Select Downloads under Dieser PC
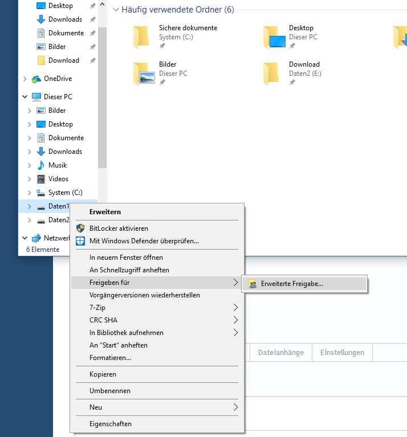 point(65,152)
